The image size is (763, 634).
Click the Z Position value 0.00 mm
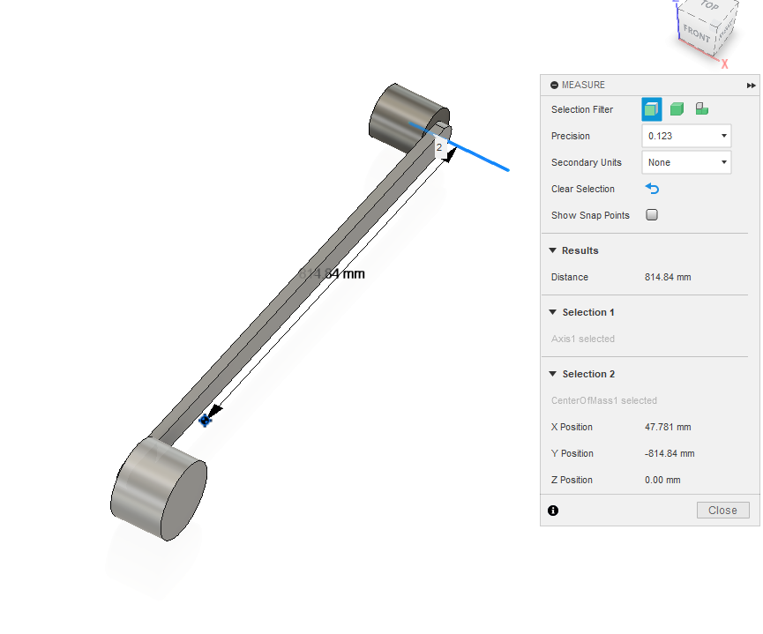pyautogui.click(x=662, y=480)
